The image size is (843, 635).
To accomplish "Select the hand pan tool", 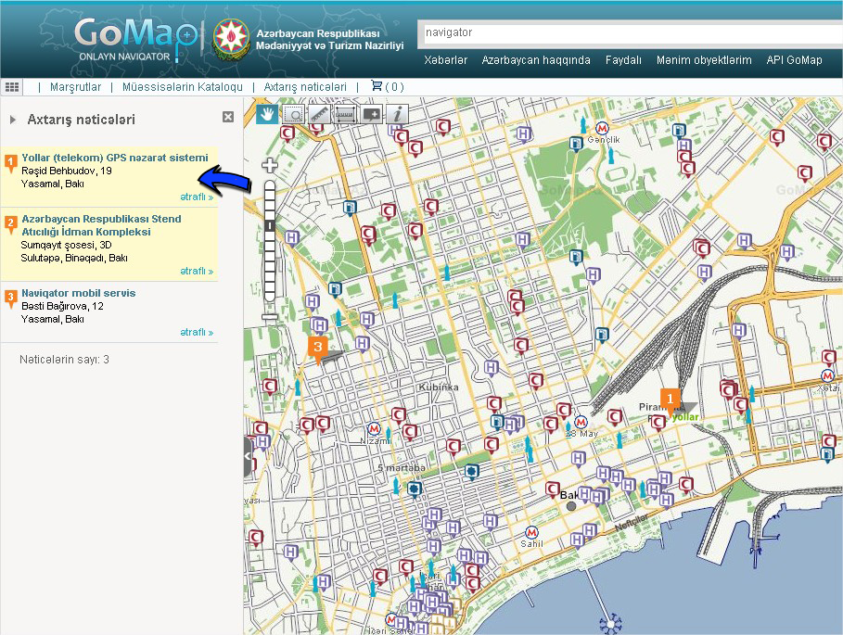I will 267,113.
